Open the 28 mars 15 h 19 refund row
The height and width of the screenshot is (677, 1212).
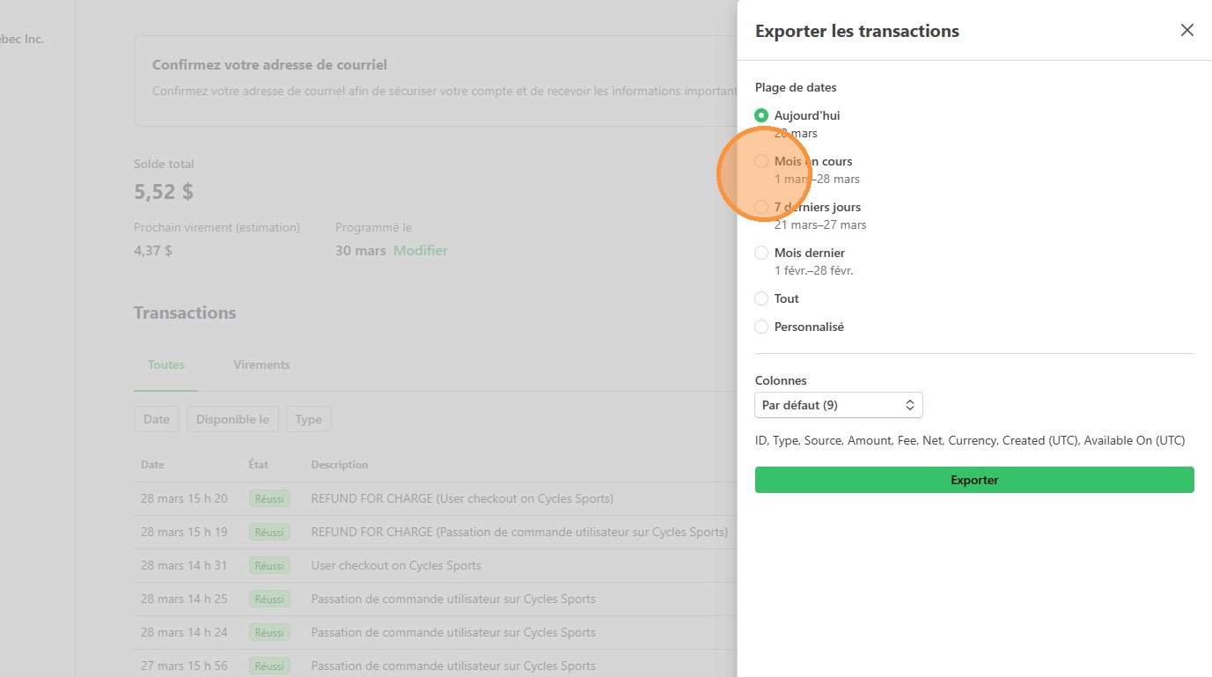518,532
